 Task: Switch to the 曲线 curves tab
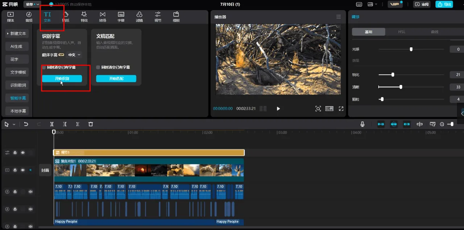point(435,32)
